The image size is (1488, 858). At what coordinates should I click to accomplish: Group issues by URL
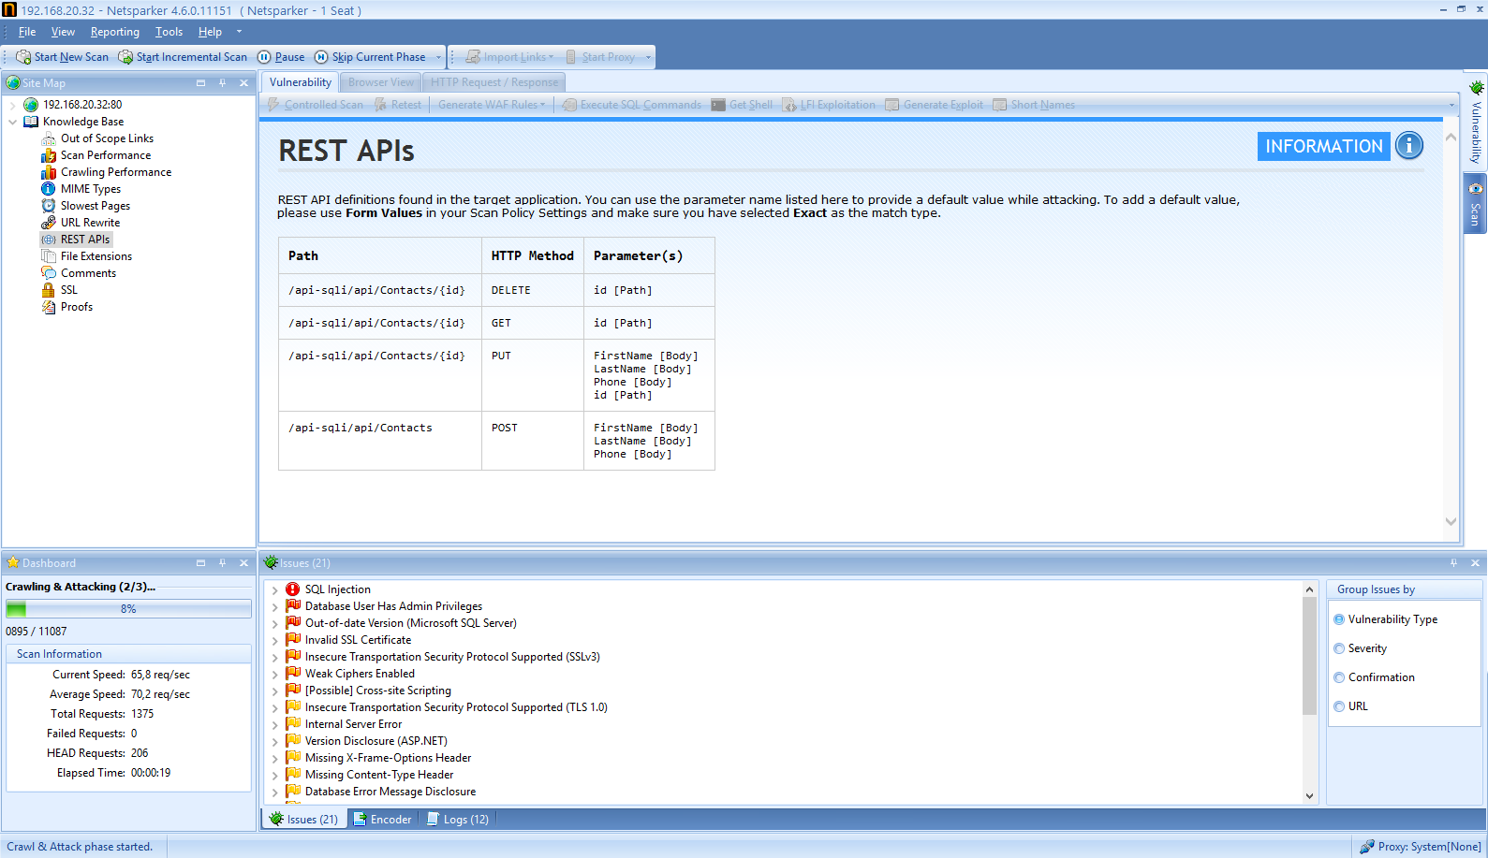click(x=1350, y=706)
